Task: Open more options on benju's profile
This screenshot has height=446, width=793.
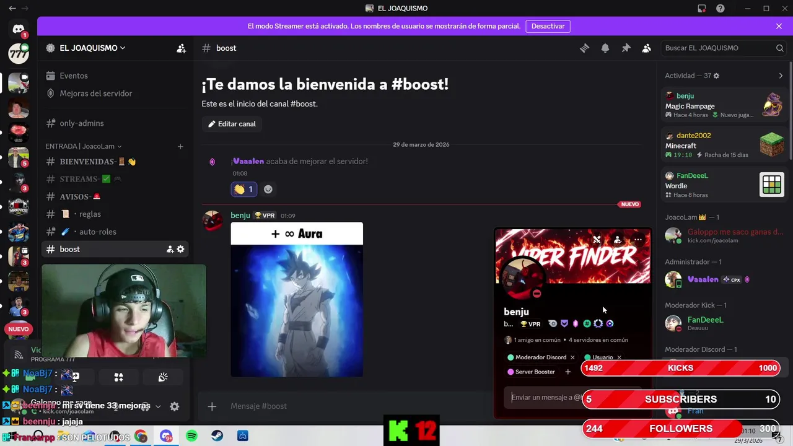Action: coord(638,239)
